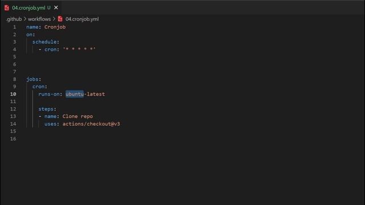This screenshot has width=365, height=205.
Task: Click the highlighted word 'ubuntu'
Action: (75, 94)
